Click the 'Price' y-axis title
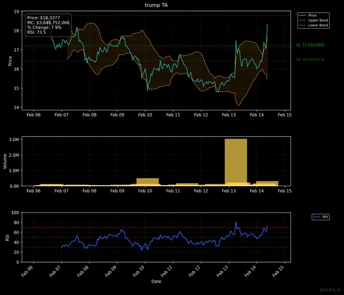The width and height of the screenshot is (344, 295). tap(10, 61)
